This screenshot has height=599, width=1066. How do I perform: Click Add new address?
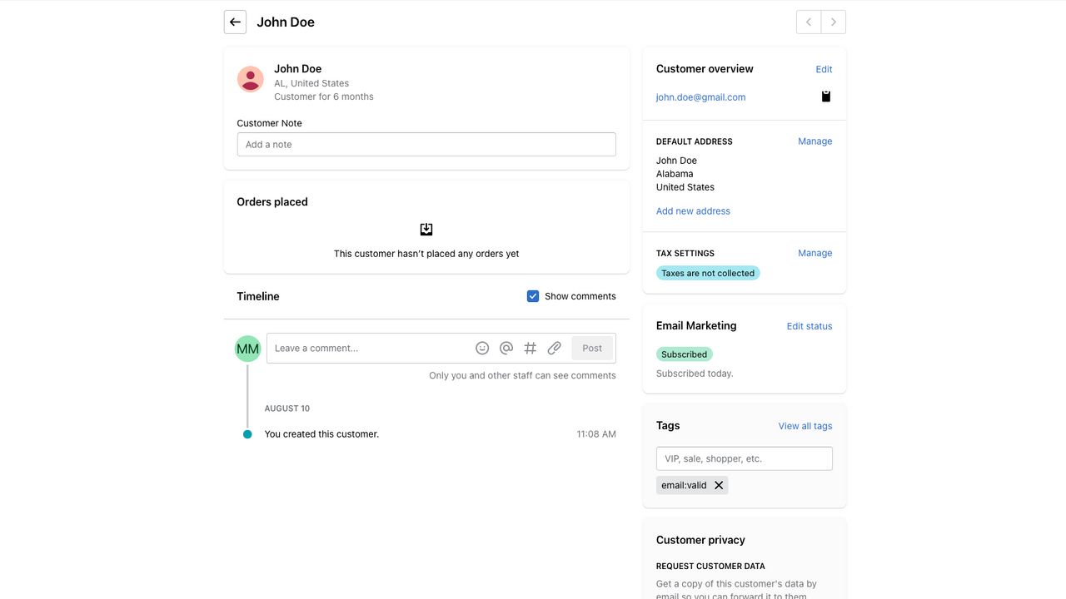point(693,210)
